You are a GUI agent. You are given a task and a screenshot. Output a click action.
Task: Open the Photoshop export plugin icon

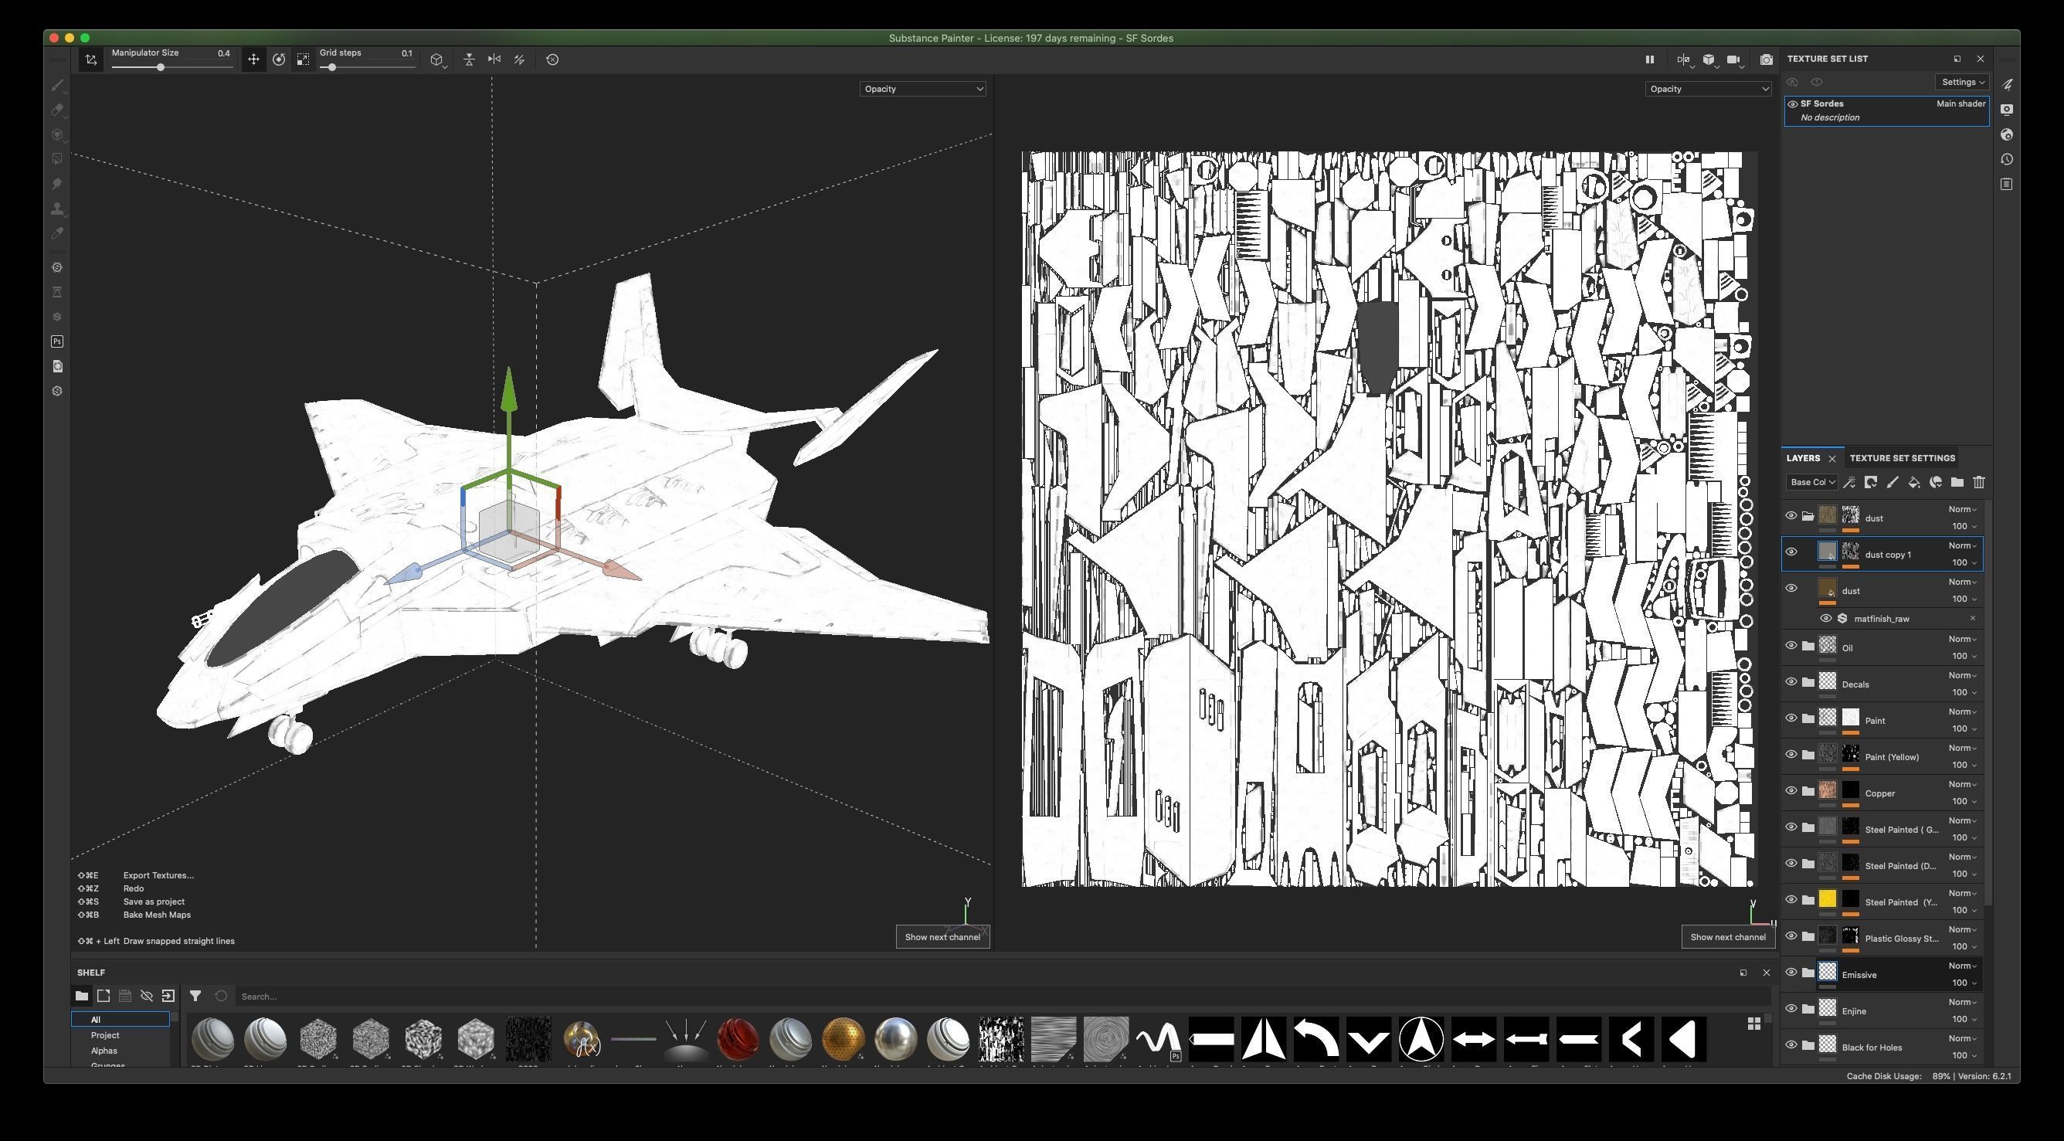(x=57, y=341)
